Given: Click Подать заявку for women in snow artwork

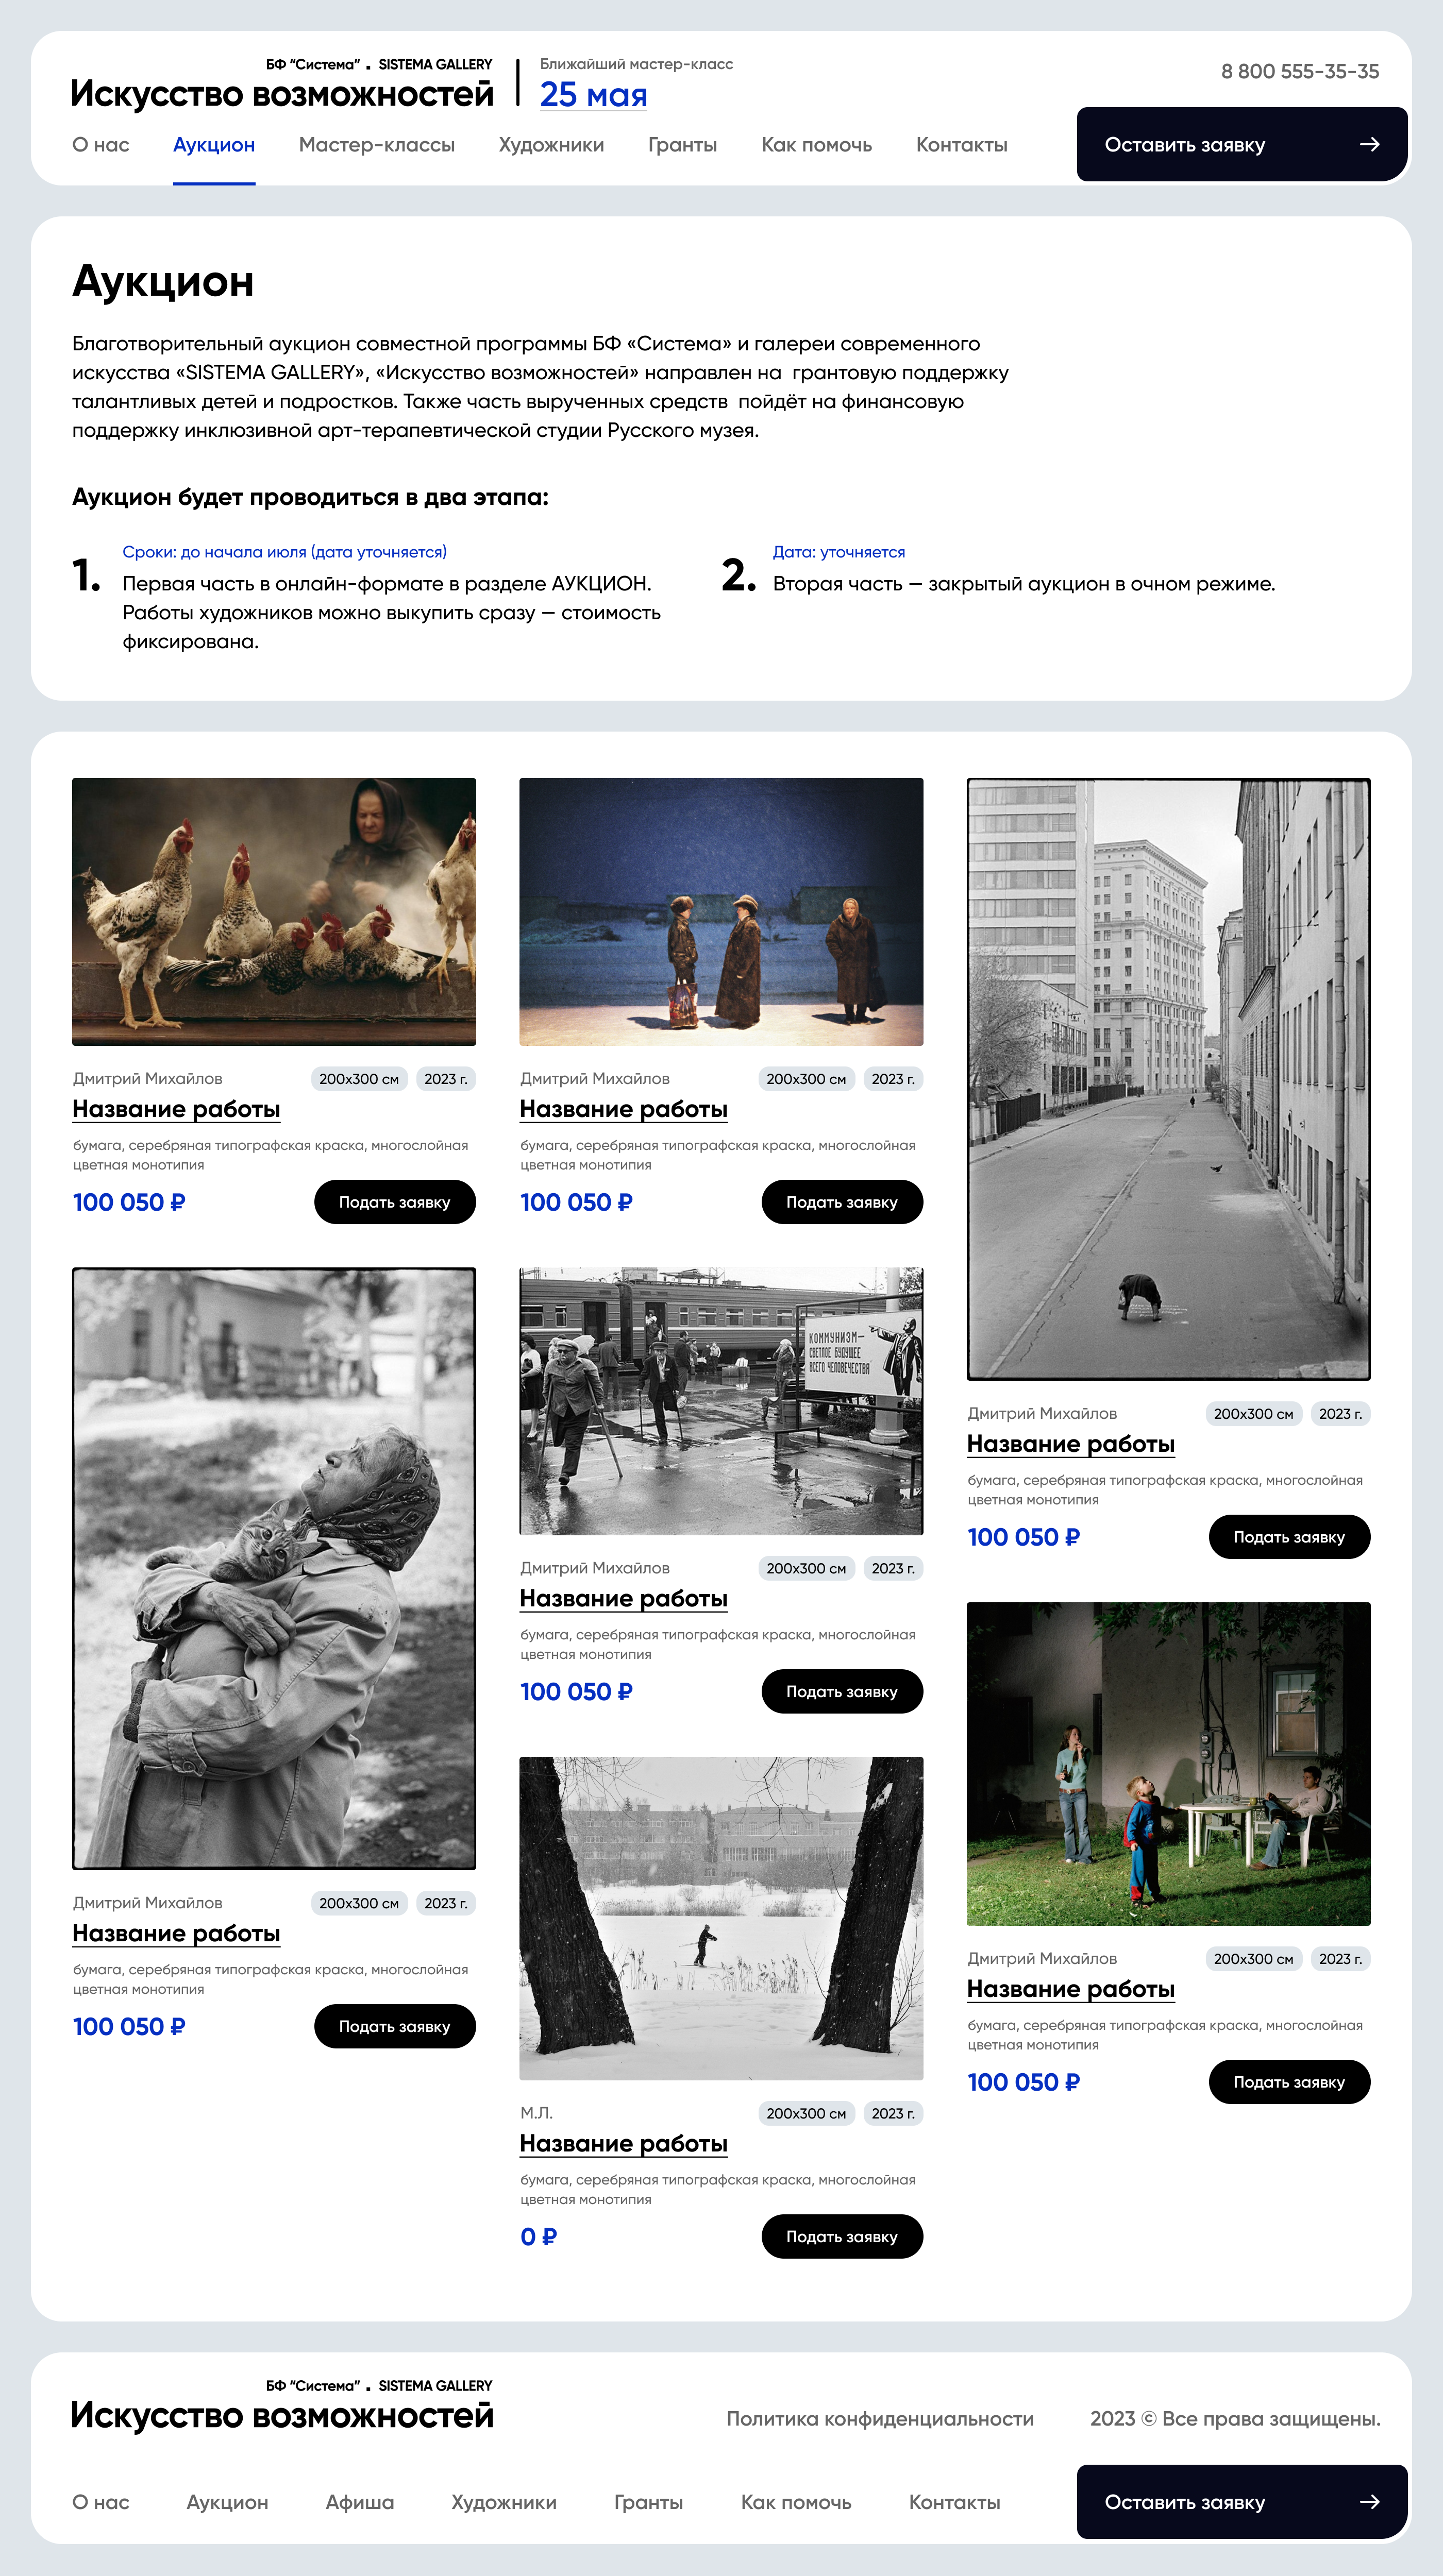Looking at the screenshot, I should [842, 1202].
